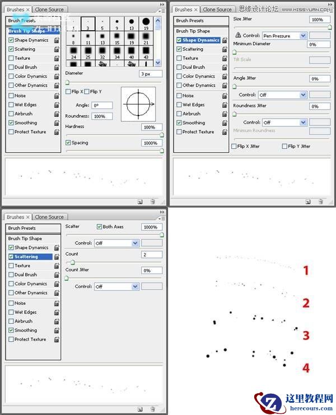336x415 pixels.
Task: Click lock icon beside Wet Edges, top-right panel
Action: pos(225,105)
